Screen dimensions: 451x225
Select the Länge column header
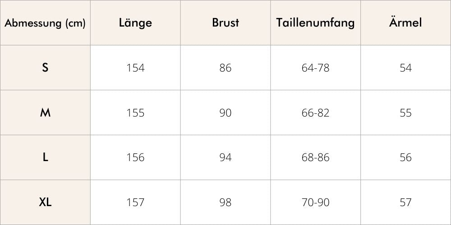[135, 22]
